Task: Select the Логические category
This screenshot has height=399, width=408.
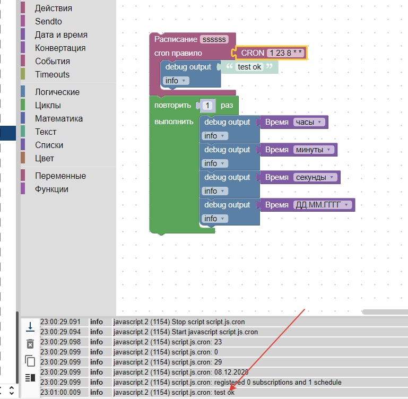Action: 57,92
